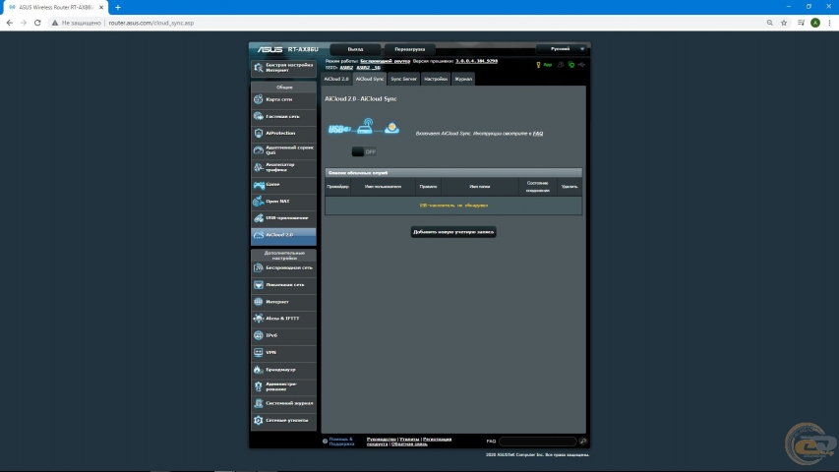Click the Перезагрузка (reboot) button
Viewport: 839px width, 472px height.
[x=410, y=49]
